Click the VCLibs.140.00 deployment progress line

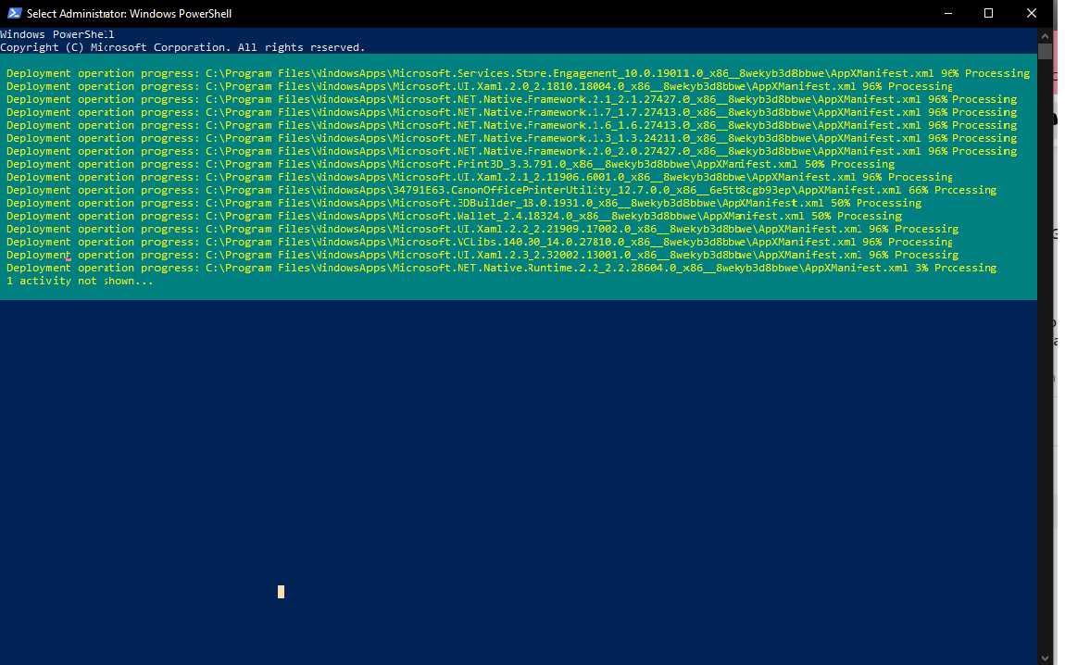click(x=480, y=242)
